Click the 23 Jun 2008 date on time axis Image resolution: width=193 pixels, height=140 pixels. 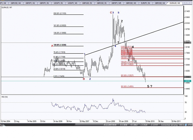pyautogui.click(x=111, y=121)
